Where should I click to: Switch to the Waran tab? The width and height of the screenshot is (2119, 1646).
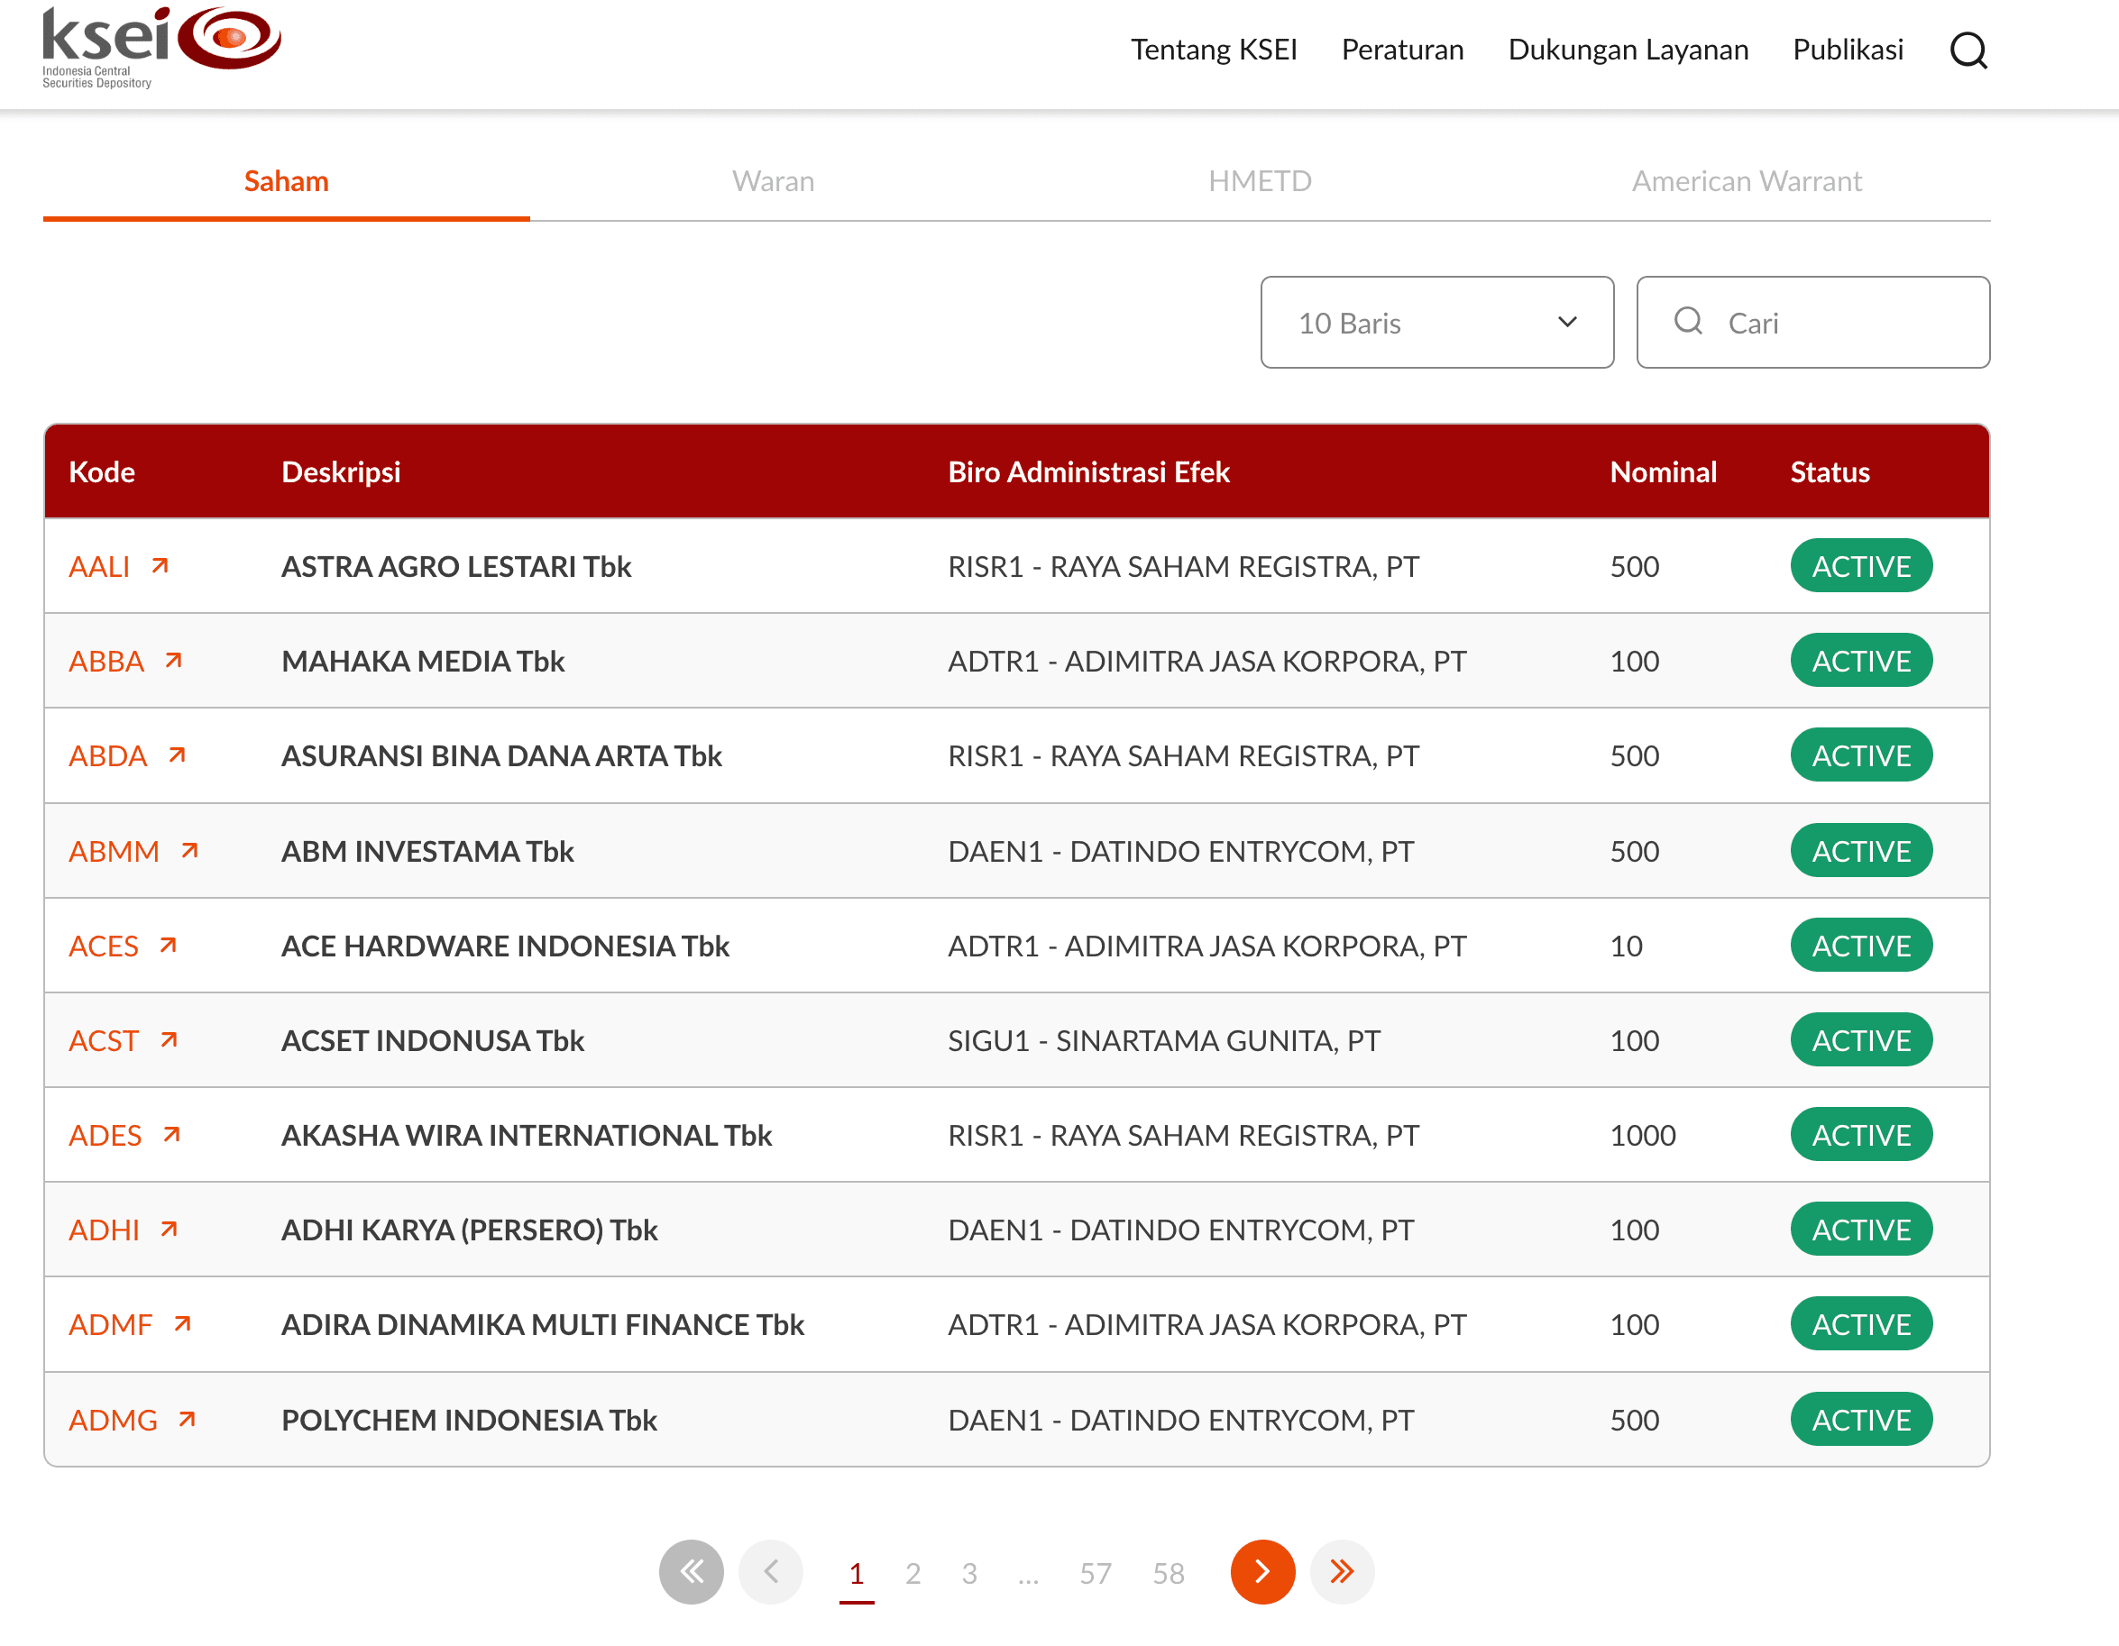tap(774, 180)
